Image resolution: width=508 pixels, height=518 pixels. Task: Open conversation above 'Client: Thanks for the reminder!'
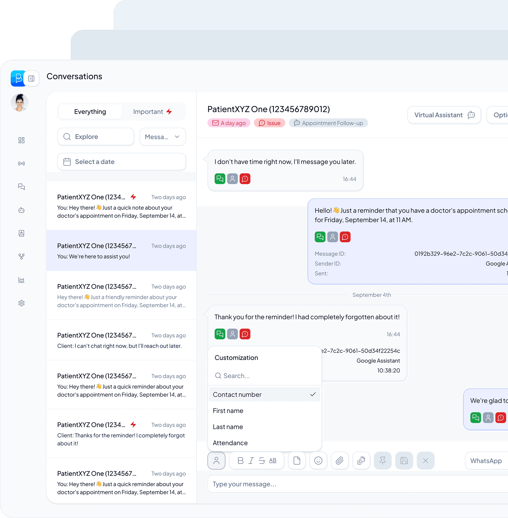click(121, 385)
